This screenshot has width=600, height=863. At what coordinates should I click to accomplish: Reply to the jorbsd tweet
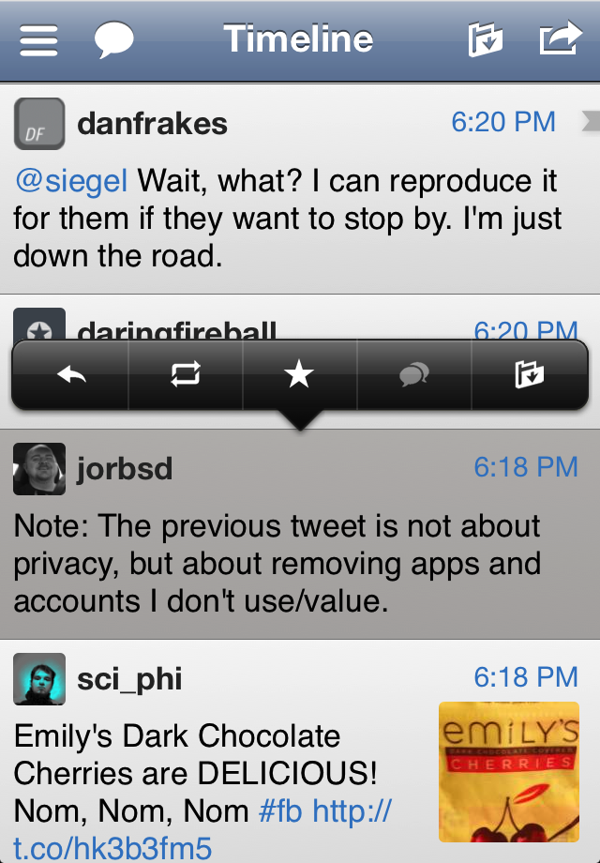point(71,375)
